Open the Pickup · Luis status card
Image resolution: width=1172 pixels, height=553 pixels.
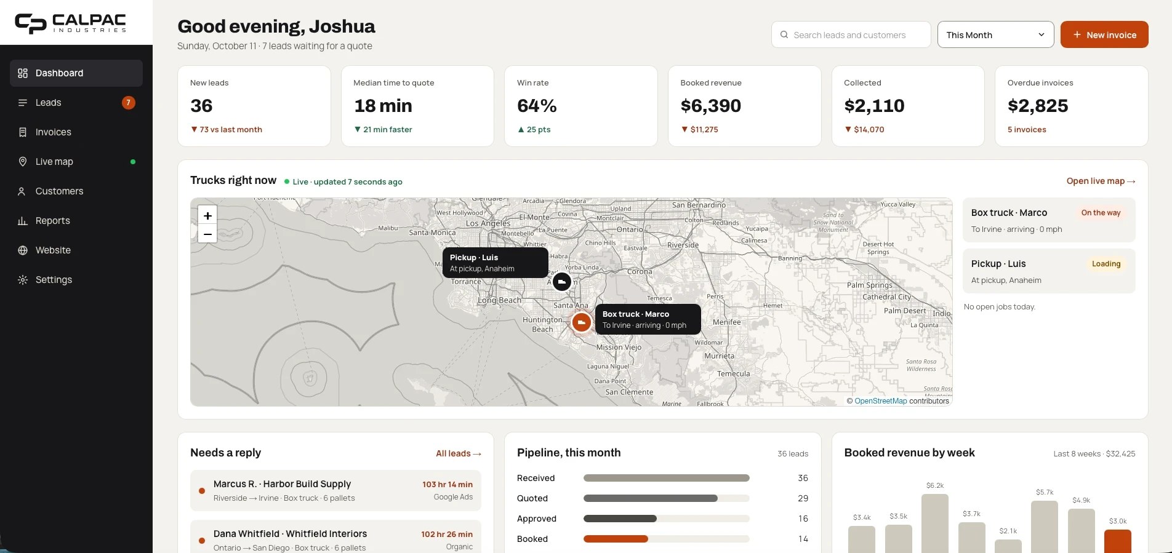click(1049, 271)
